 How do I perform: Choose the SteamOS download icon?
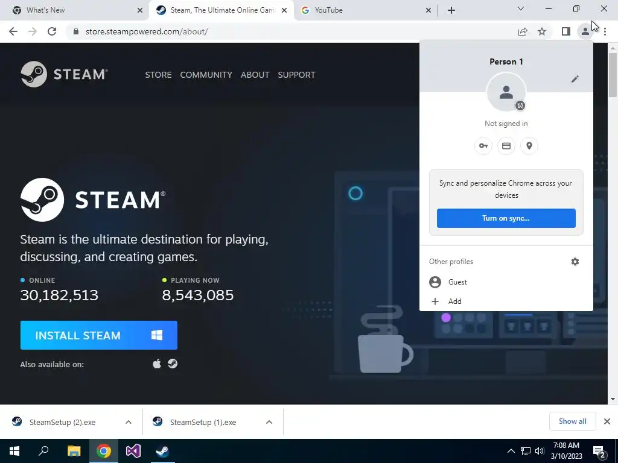(x=173, y=364)
